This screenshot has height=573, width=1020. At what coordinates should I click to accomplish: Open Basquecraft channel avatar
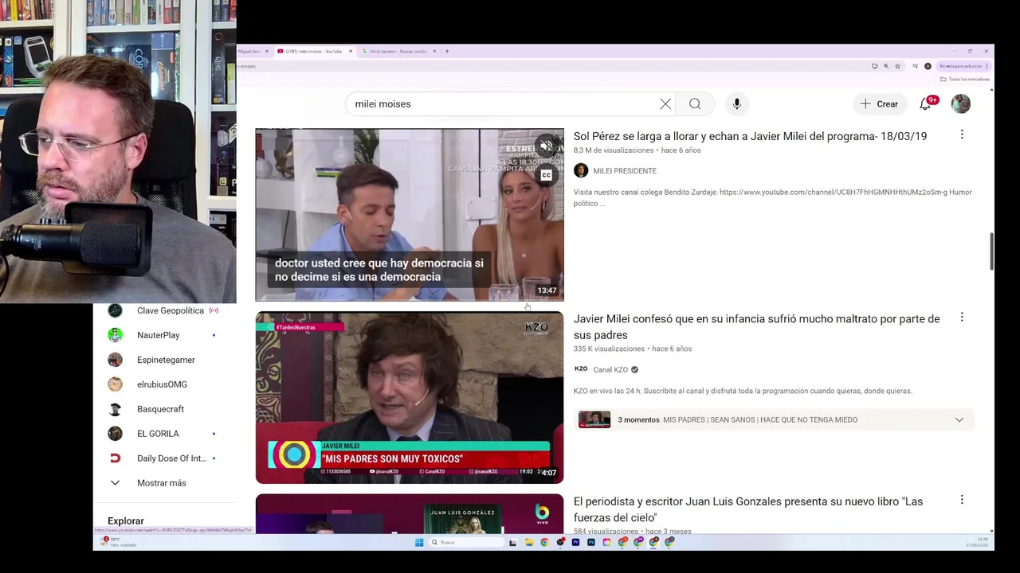click(x=116, y=409)
